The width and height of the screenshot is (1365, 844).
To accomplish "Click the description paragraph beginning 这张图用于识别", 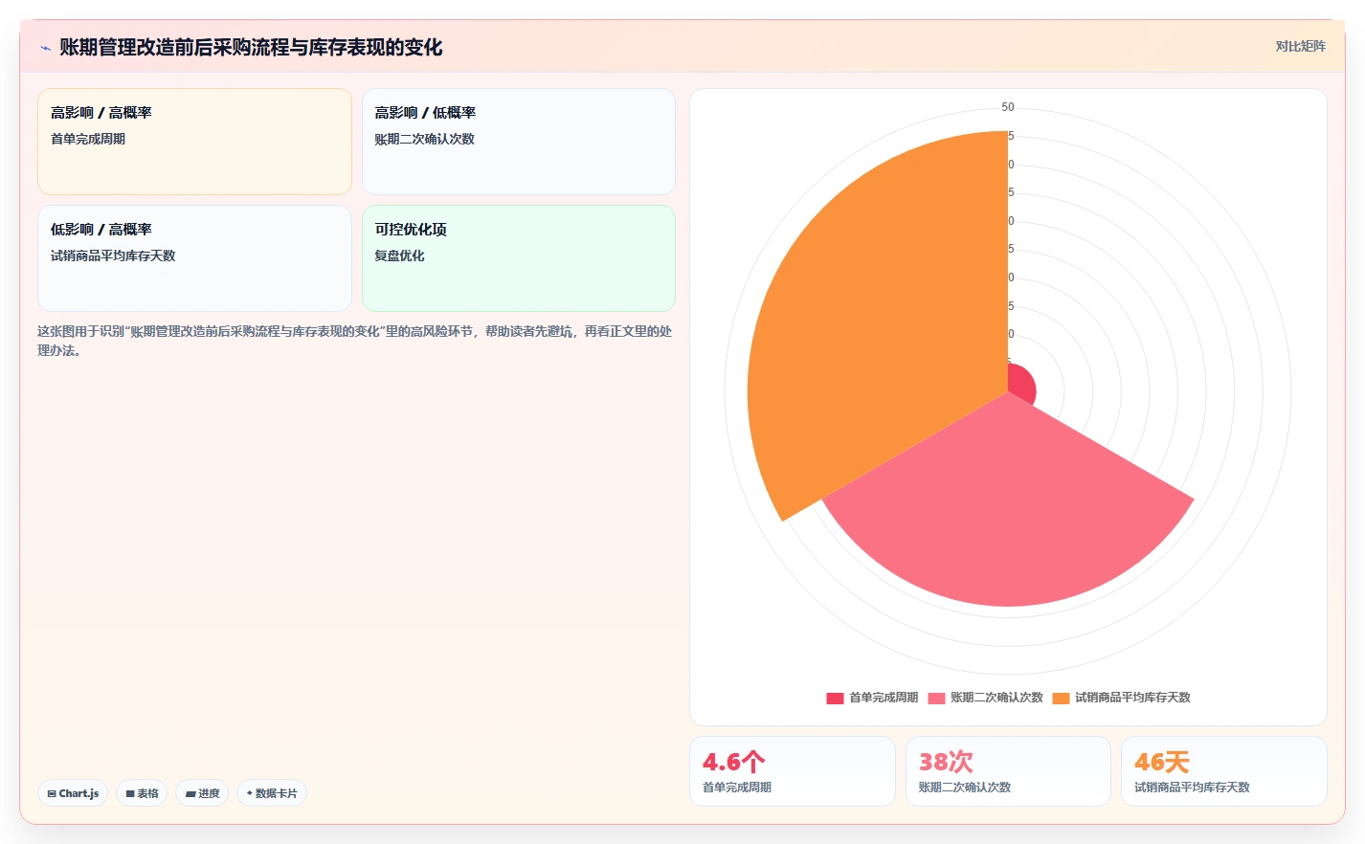I will pyautogui.click(x=354, y=341).
